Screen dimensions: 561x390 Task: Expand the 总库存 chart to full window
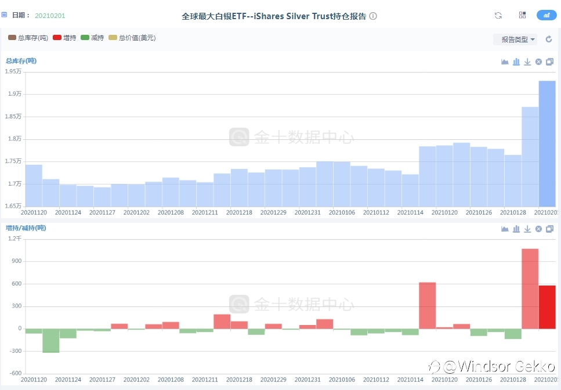(550, 62)
